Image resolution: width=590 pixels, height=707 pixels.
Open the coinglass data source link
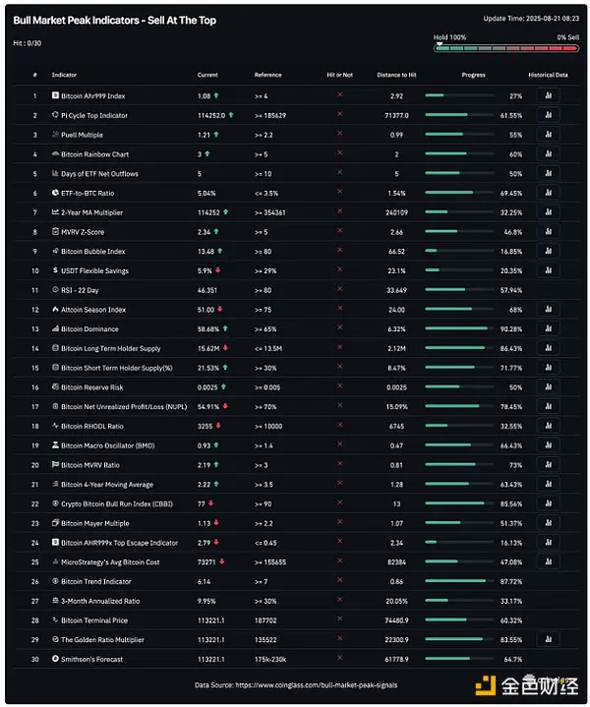click(x=317, y=685)
